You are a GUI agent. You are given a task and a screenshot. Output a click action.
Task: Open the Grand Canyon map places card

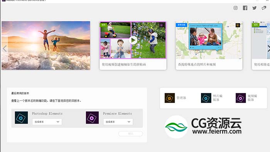point(209,46)
